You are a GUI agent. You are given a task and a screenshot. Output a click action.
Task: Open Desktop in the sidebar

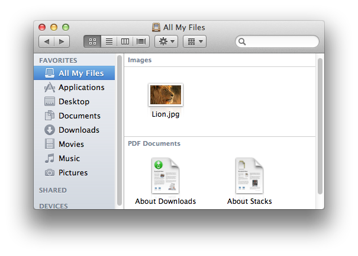pos(74,101)
